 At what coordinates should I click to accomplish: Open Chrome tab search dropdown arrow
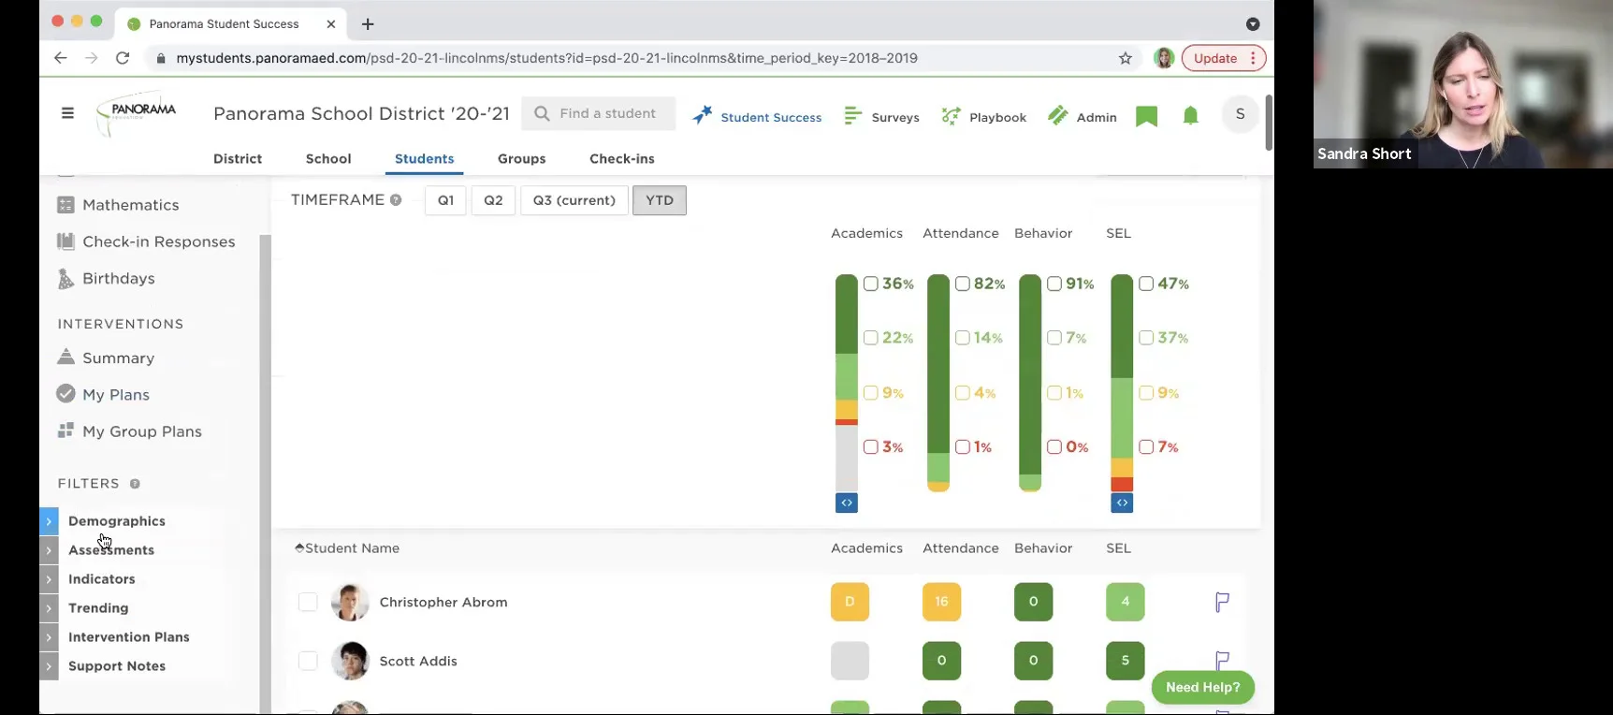pos(1253,24)
